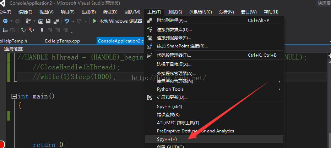Switch to the ExHelpTemp.h tab
The width and height of the screenshot is (331, 148).
tap(13, 41)
